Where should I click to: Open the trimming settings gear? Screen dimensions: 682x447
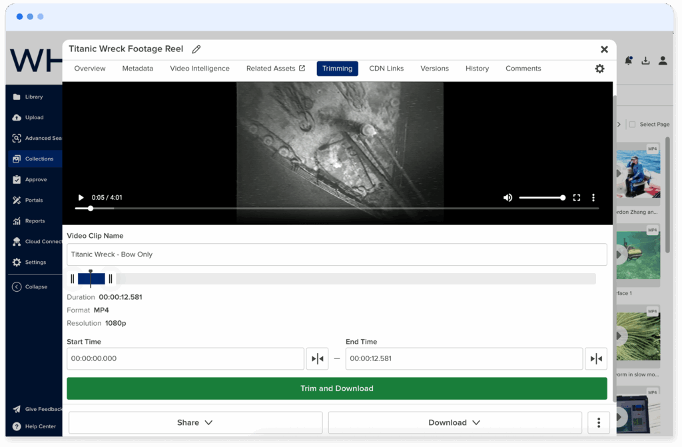point(599,68)
